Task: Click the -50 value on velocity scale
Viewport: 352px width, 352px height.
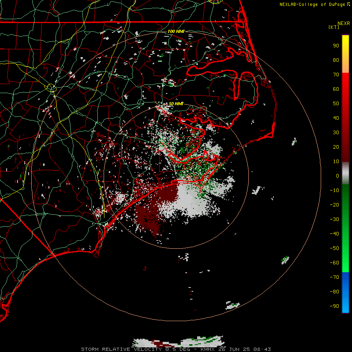Action: [334, 248]
